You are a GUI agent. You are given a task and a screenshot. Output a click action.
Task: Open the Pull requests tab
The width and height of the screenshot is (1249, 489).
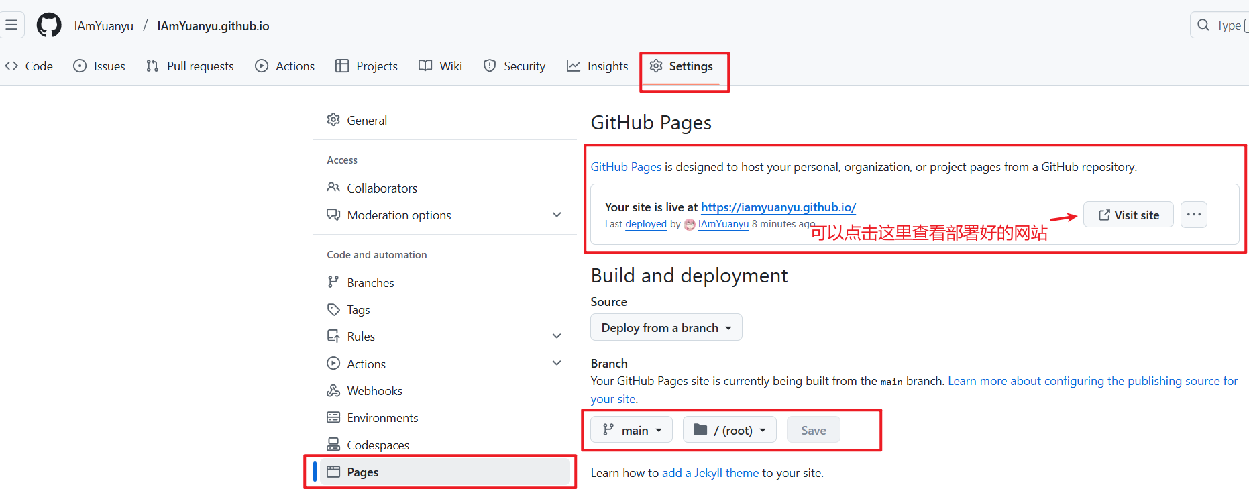click(x=190, y=66)
